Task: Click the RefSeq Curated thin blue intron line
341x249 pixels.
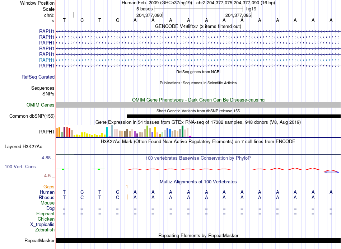Action: [x=198, y=77]
